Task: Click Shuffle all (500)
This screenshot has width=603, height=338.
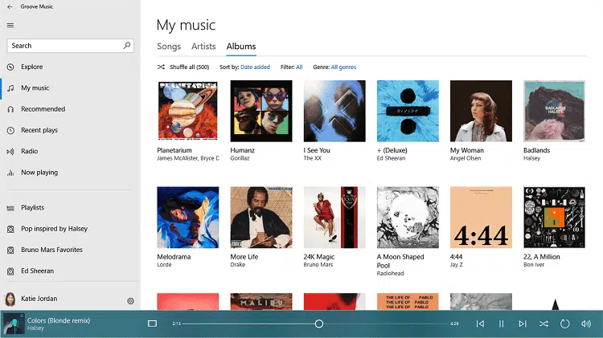Action: click(x=185, y=67)
